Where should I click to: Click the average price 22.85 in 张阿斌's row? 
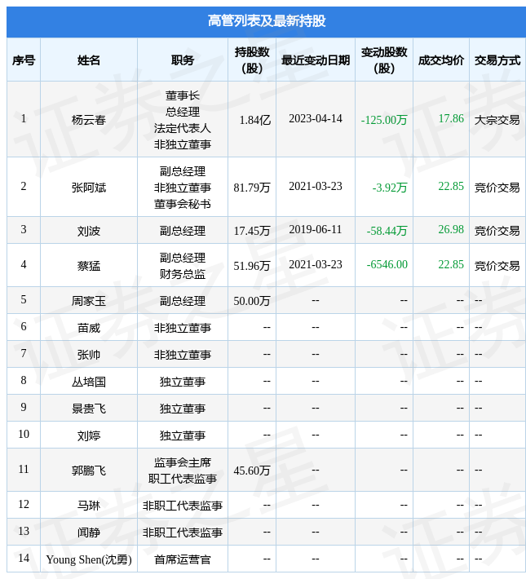pos(451,186)
